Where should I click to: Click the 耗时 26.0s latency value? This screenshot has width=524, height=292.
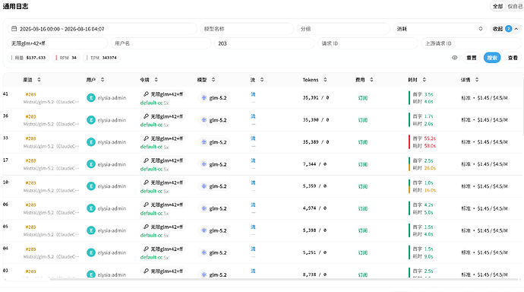(430, 168)
